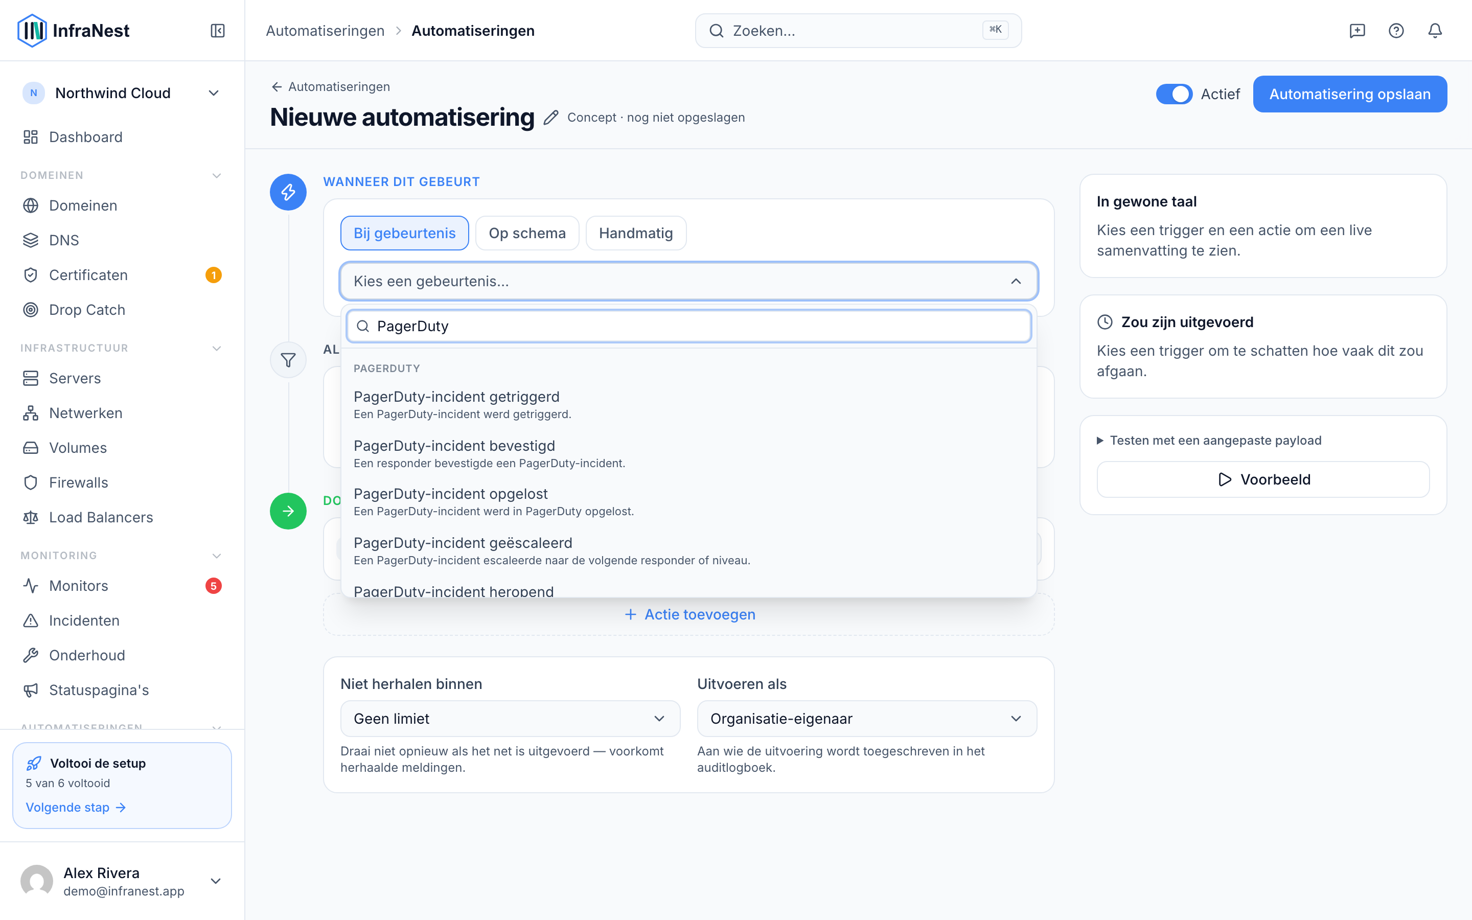Close the Kies een gebeurtenis dropdown

coord(688,281)
